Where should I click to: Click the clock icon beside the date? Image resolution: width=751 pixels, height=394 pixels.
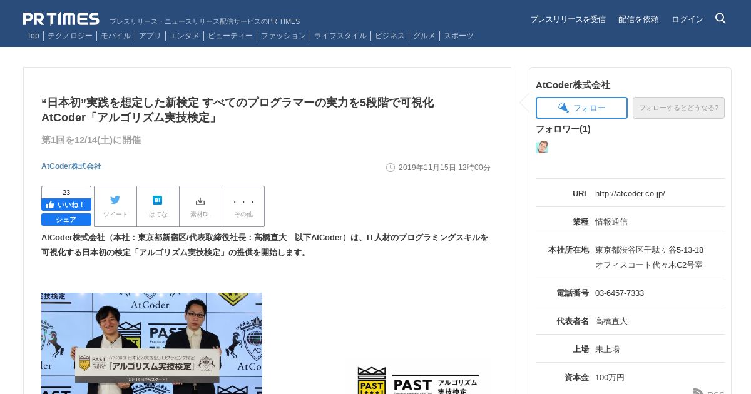point(391,168)
